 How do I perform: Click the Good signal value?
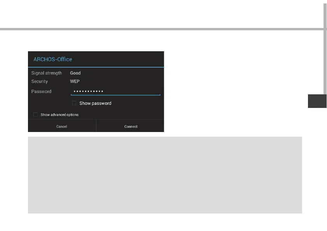point(75,73)
